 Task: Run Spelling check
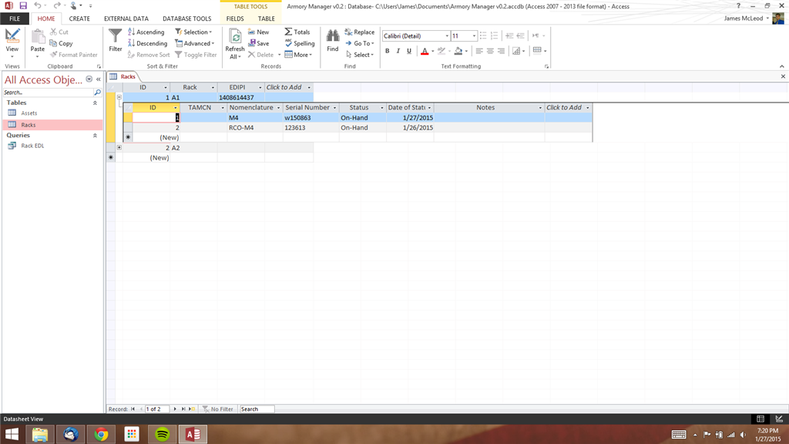click(x=300, y=43)
